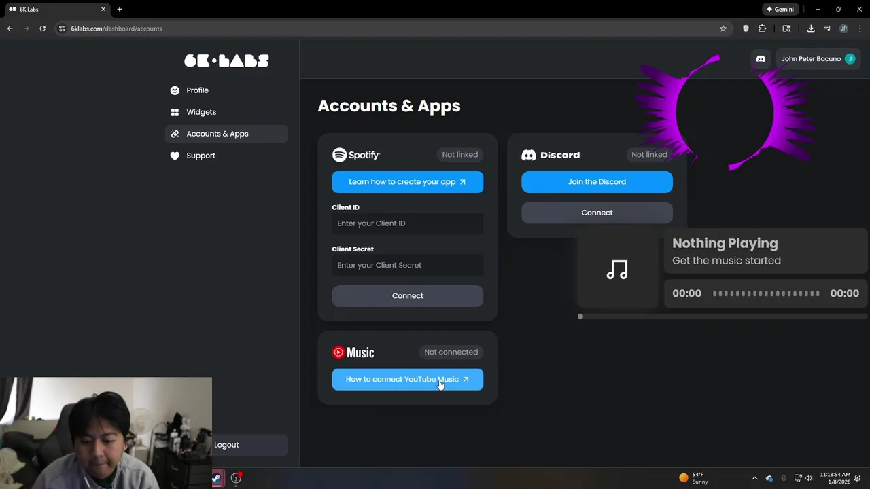Focus the Client ID input field
Screen dimensions: 870x489
[x=407, y=223]
